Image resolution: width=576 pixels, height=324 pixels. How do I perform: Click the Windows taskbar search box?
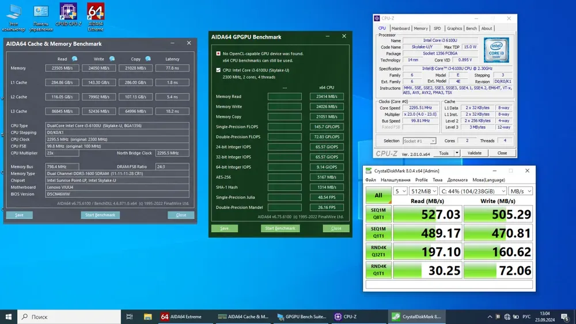pyautogui.click(x=69, y=317)
